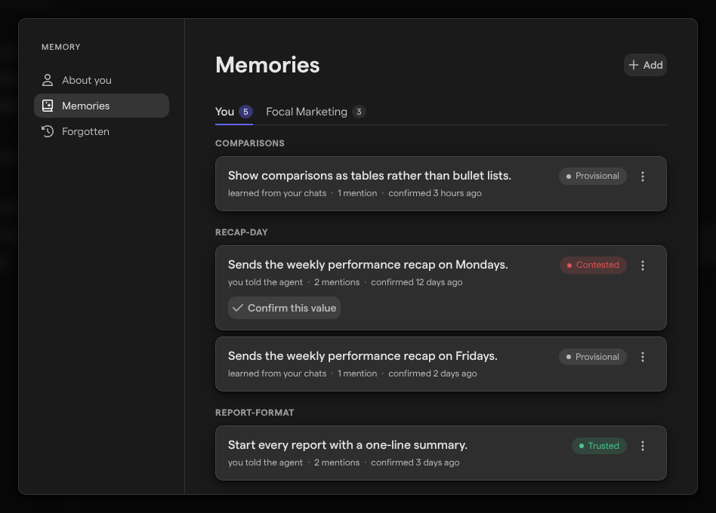
Task: Click Provisional badge on tables comparison memory
Action: coord(593,176)
